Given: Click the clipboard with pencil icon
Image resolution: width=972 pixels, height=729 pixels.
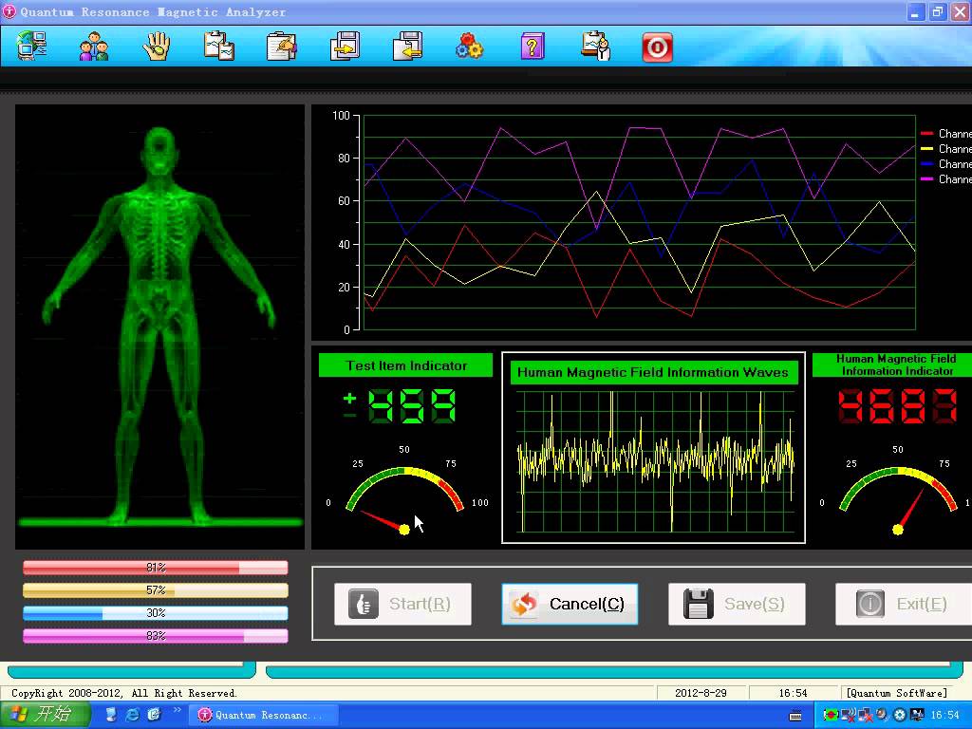Looking at the screenshot, I should coord(281,46).
